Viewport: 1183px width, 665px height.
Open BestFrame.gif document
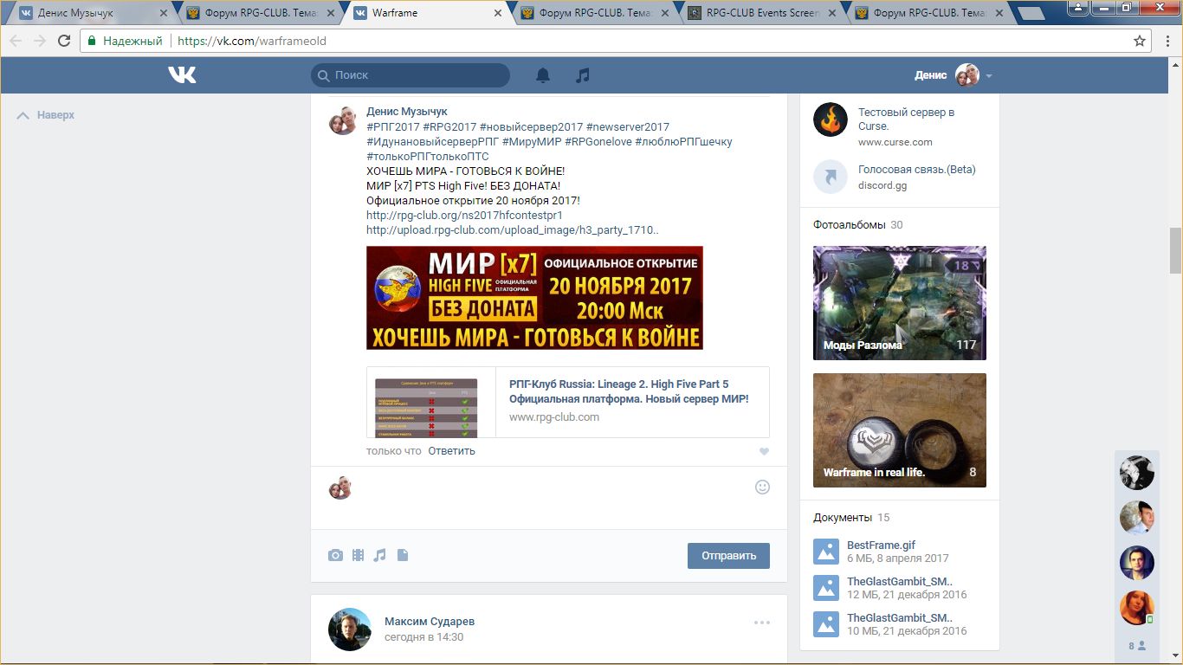point(881,546)
